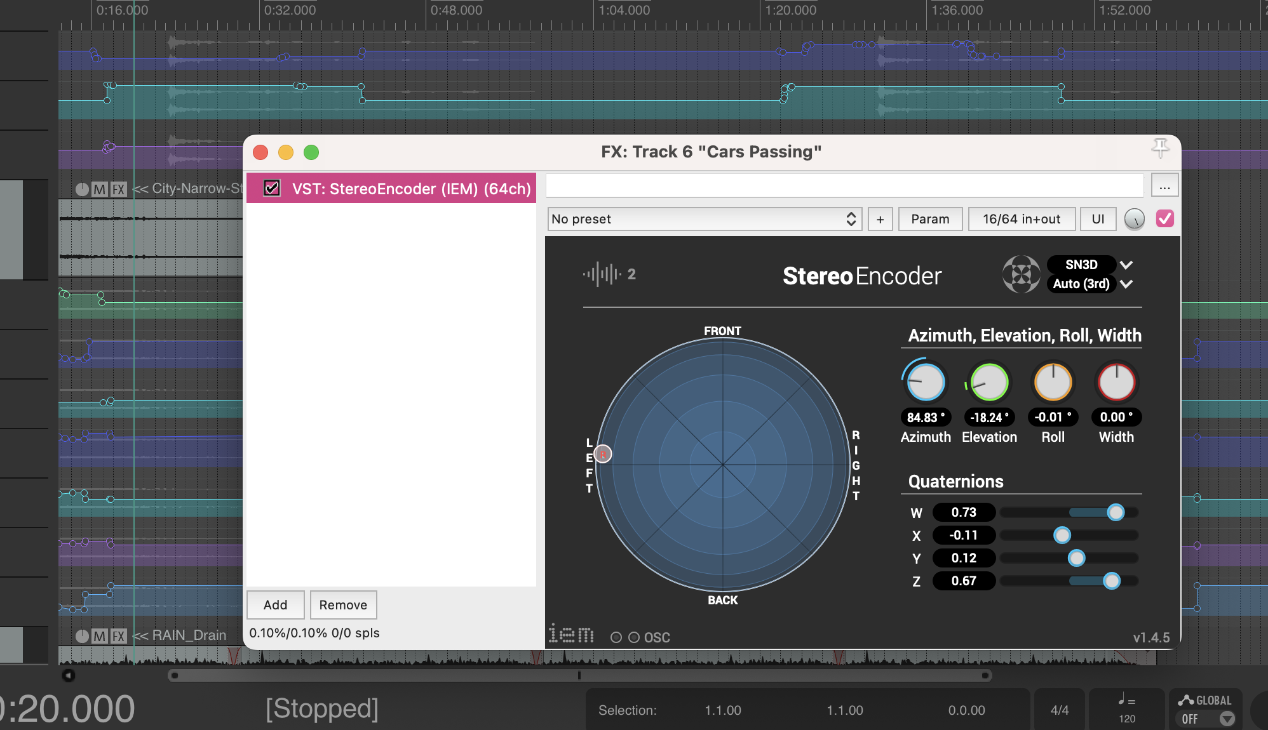
Task: Click the ambisonic sphere icon beside SN3D
Action: point(1021,274)
